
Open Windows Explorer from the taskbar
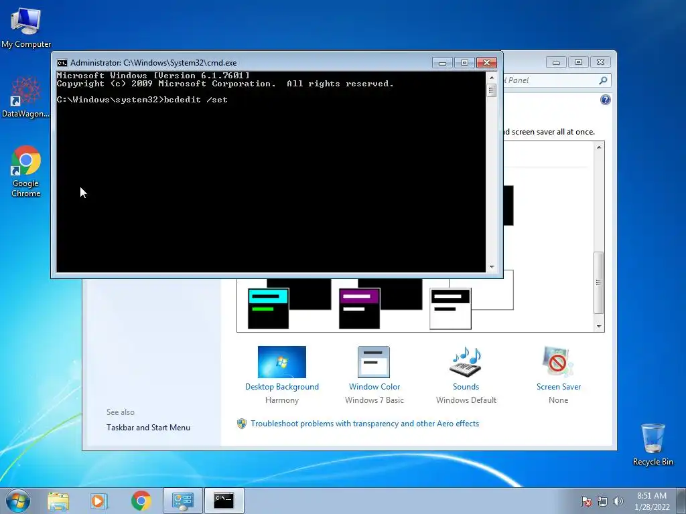58,501
